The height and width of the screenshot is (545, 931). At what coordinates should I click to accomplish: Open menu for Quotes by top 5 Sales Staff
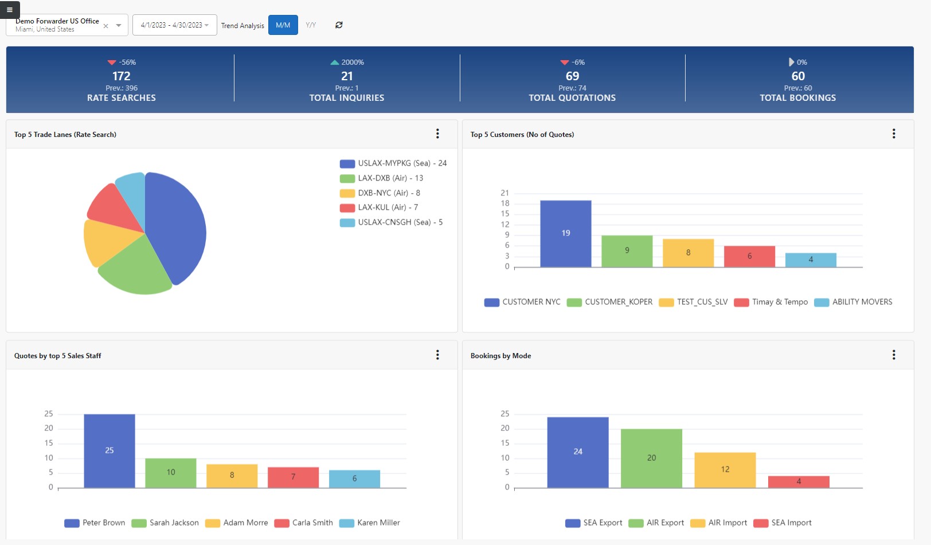(437, 355)
